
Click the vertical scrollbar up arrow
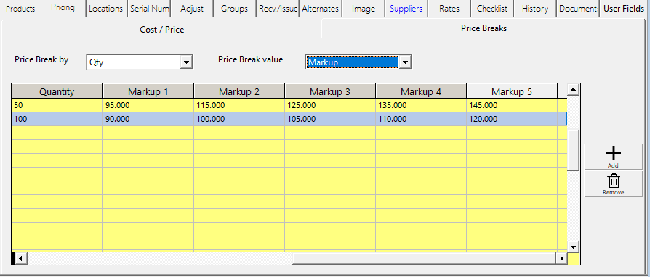pos(573,90)
